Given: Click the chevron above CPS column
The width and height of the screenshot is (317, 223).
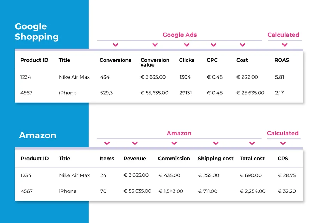Looking at the screenshot, I should click(283, 143).
